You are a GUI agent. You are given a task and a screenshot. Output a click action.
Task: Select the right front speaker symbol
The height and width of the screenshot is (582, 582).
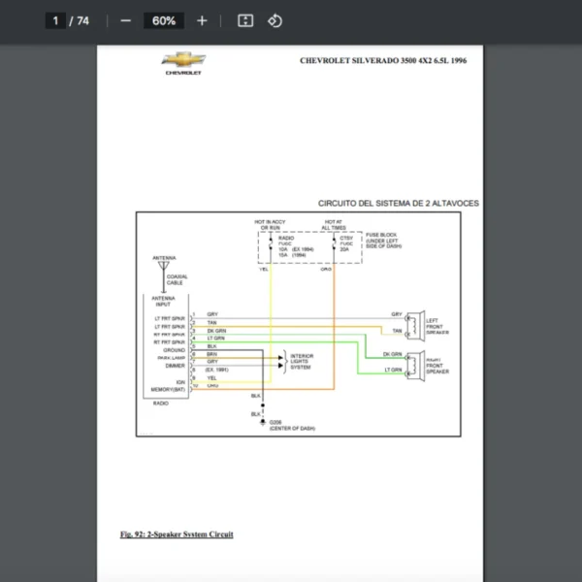(x=414, y=363)
